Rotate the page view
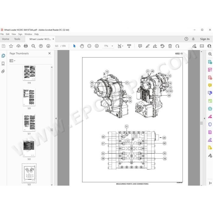The image size is (213, 213). point(177,46)
